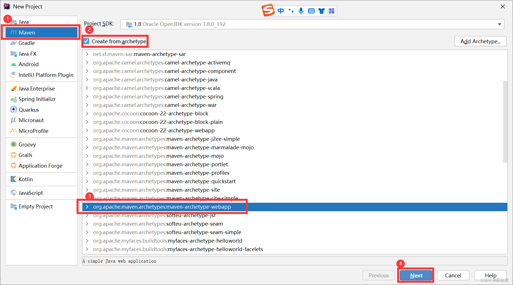This screenshot has width=513, height=285.
Task: Select JavaScript project type
Action: [41, 193]
